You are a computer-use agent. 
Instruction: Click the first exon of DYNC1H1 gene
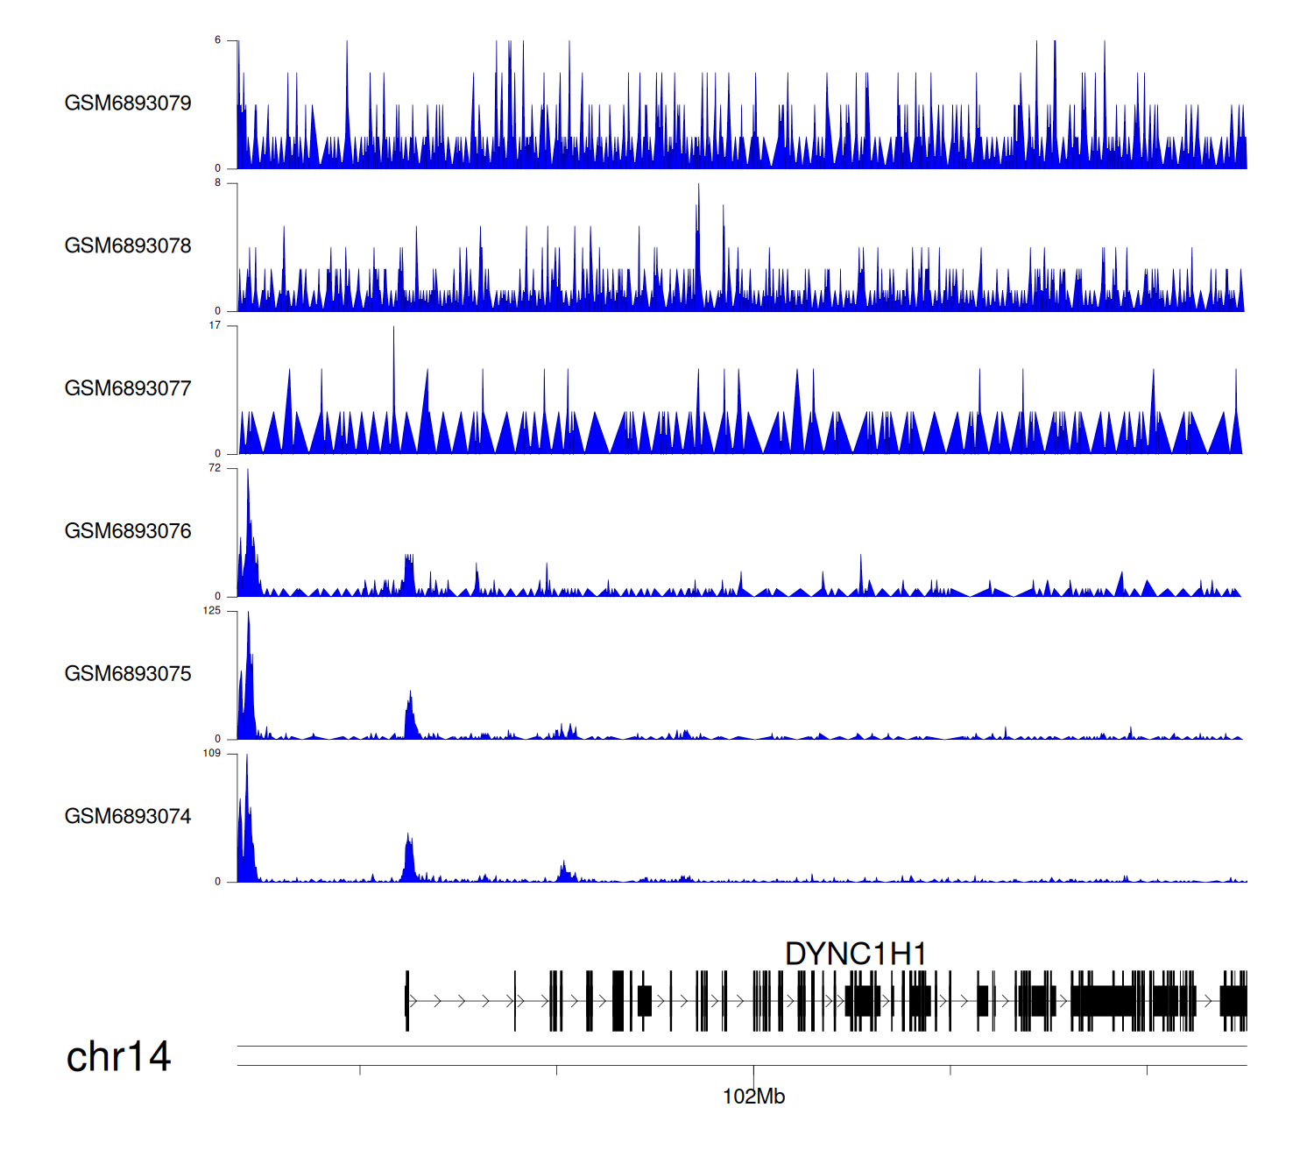click(406, 1000)
